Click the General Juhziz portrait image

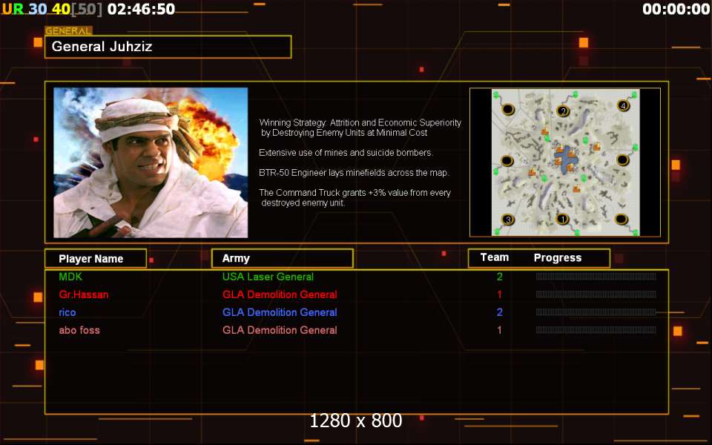(x=151, y=162)
